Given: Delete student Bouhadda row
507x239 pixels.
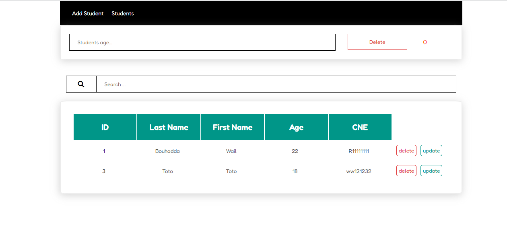Looking at the screenshot, I should coord(406,150).
